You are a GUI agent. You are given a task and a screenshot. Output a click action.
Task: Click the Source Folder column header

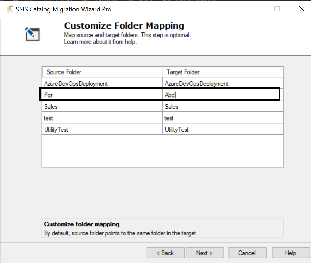coord(102,72)
